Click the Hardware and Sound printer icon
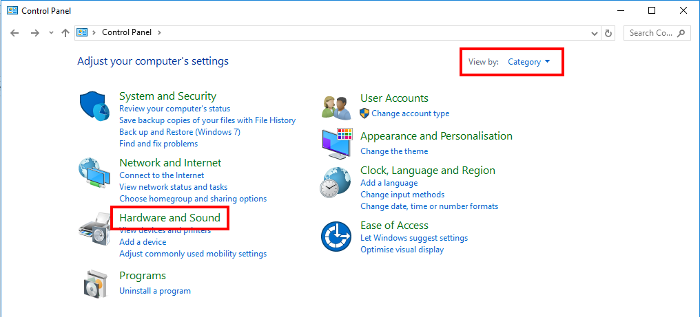The image size is (700, 317). tap(94, 230)
